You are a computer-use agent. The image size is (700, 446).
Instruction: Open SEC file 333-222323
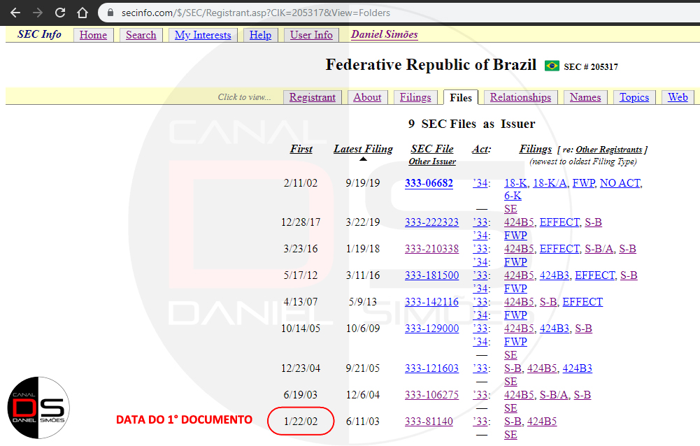click(x=431, y=222)
